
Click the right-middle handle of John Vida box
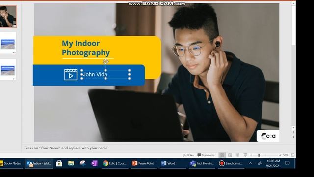[130, 74]
